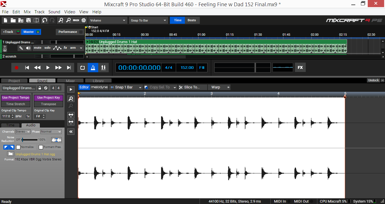Image resolution: width=385 pixels, height=204 pixels.
Task: Click the Undock button
Action: coord(373,80)
